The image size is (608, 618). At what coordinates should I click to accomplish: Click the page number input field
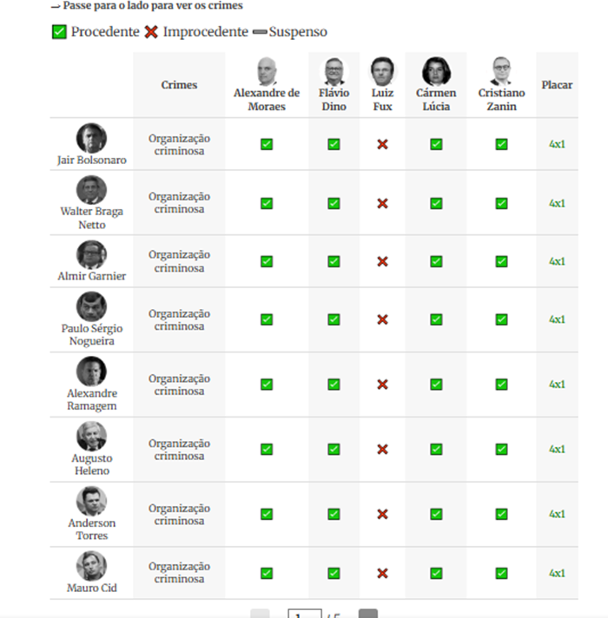pos(305,614)
